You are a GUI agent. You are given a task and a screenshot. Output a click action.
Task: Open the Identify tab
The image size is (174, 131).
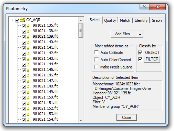point(141,20)
